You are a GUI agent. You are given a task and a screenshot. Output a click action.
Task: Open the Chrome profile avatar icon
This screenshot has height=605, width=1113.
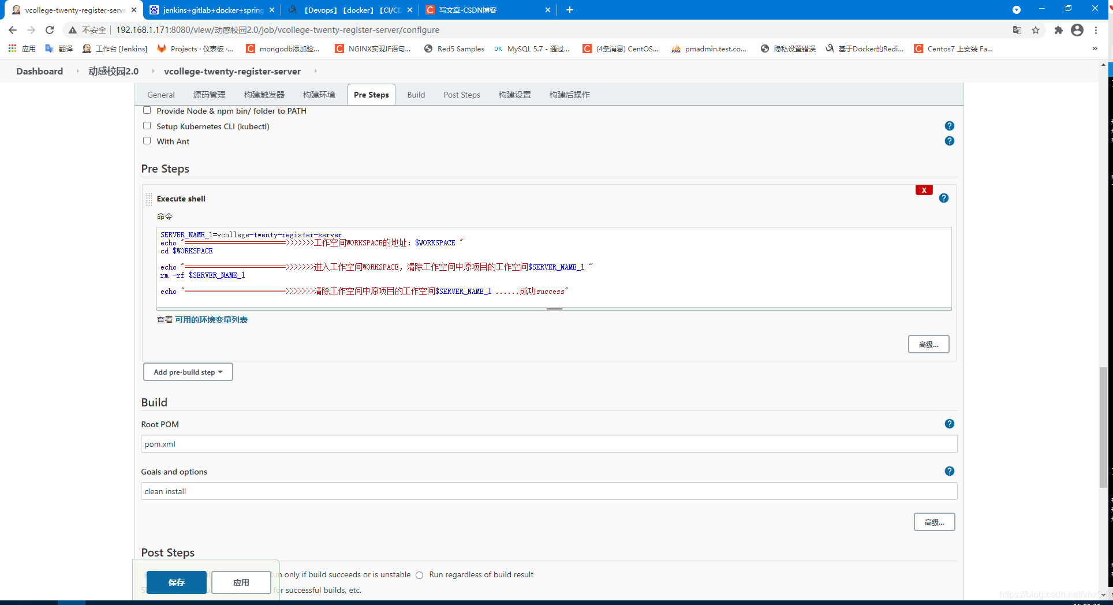(x=1077, y=30)
